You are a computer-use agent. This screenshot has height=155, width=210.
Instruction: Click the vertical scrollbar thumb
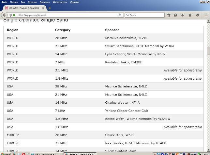208,51
